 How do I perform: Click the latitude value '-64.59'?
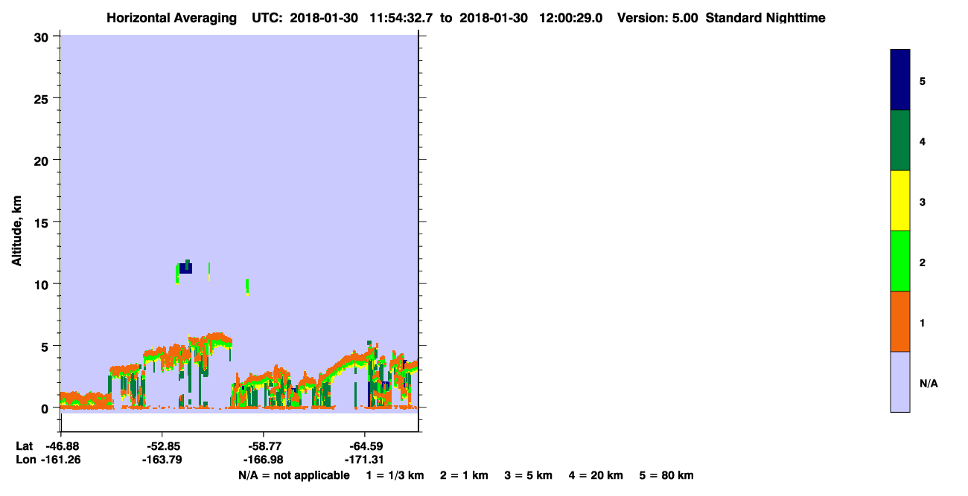point(364,446)
